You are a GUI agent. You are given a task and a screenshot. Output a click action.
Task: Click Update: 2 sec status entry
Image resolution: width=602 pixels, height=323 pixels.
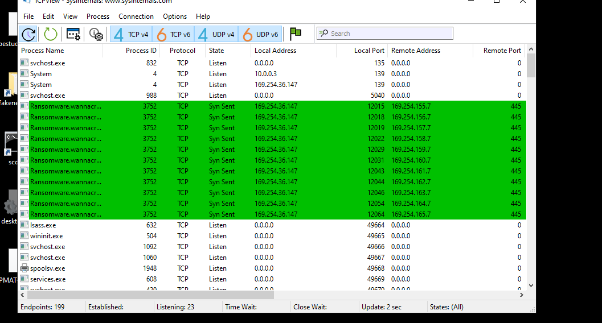pyautogui.click(x=381, y=307)
